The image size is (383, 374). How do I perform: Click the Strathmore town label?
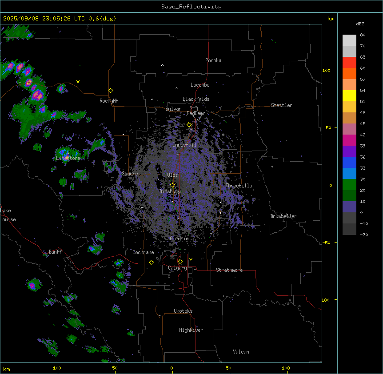[x=229, y=270]
